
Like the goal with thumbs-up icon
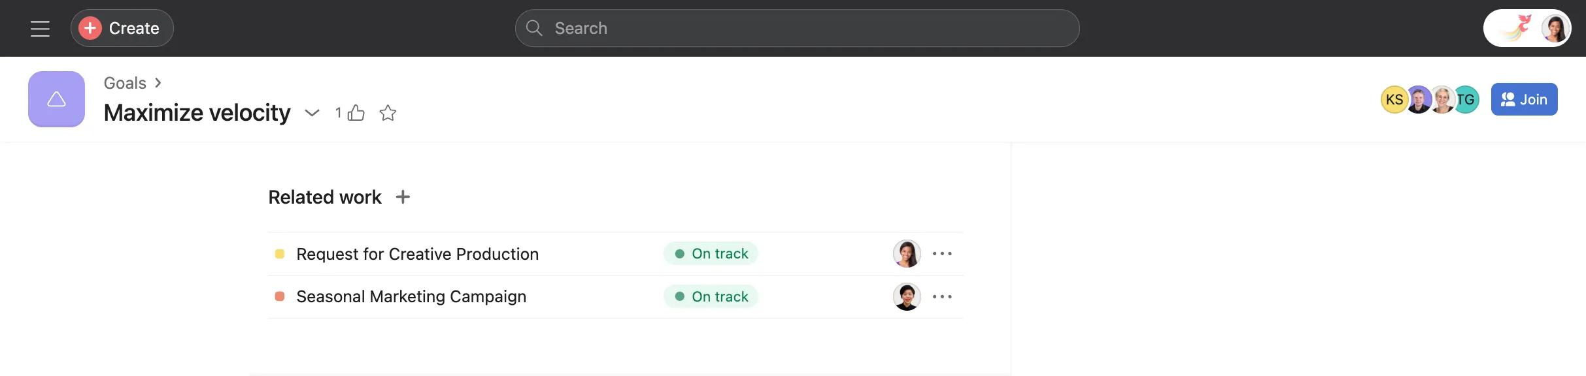(356, 113)
